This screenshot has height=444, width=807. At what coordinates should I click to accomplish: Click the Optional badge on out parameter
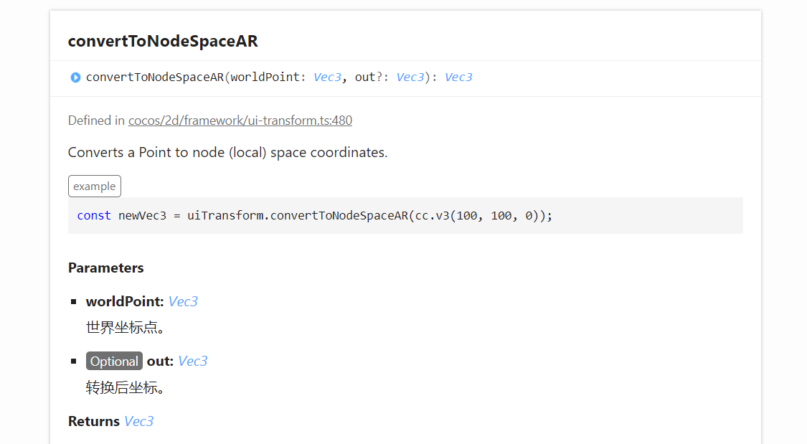pos(114,361)
